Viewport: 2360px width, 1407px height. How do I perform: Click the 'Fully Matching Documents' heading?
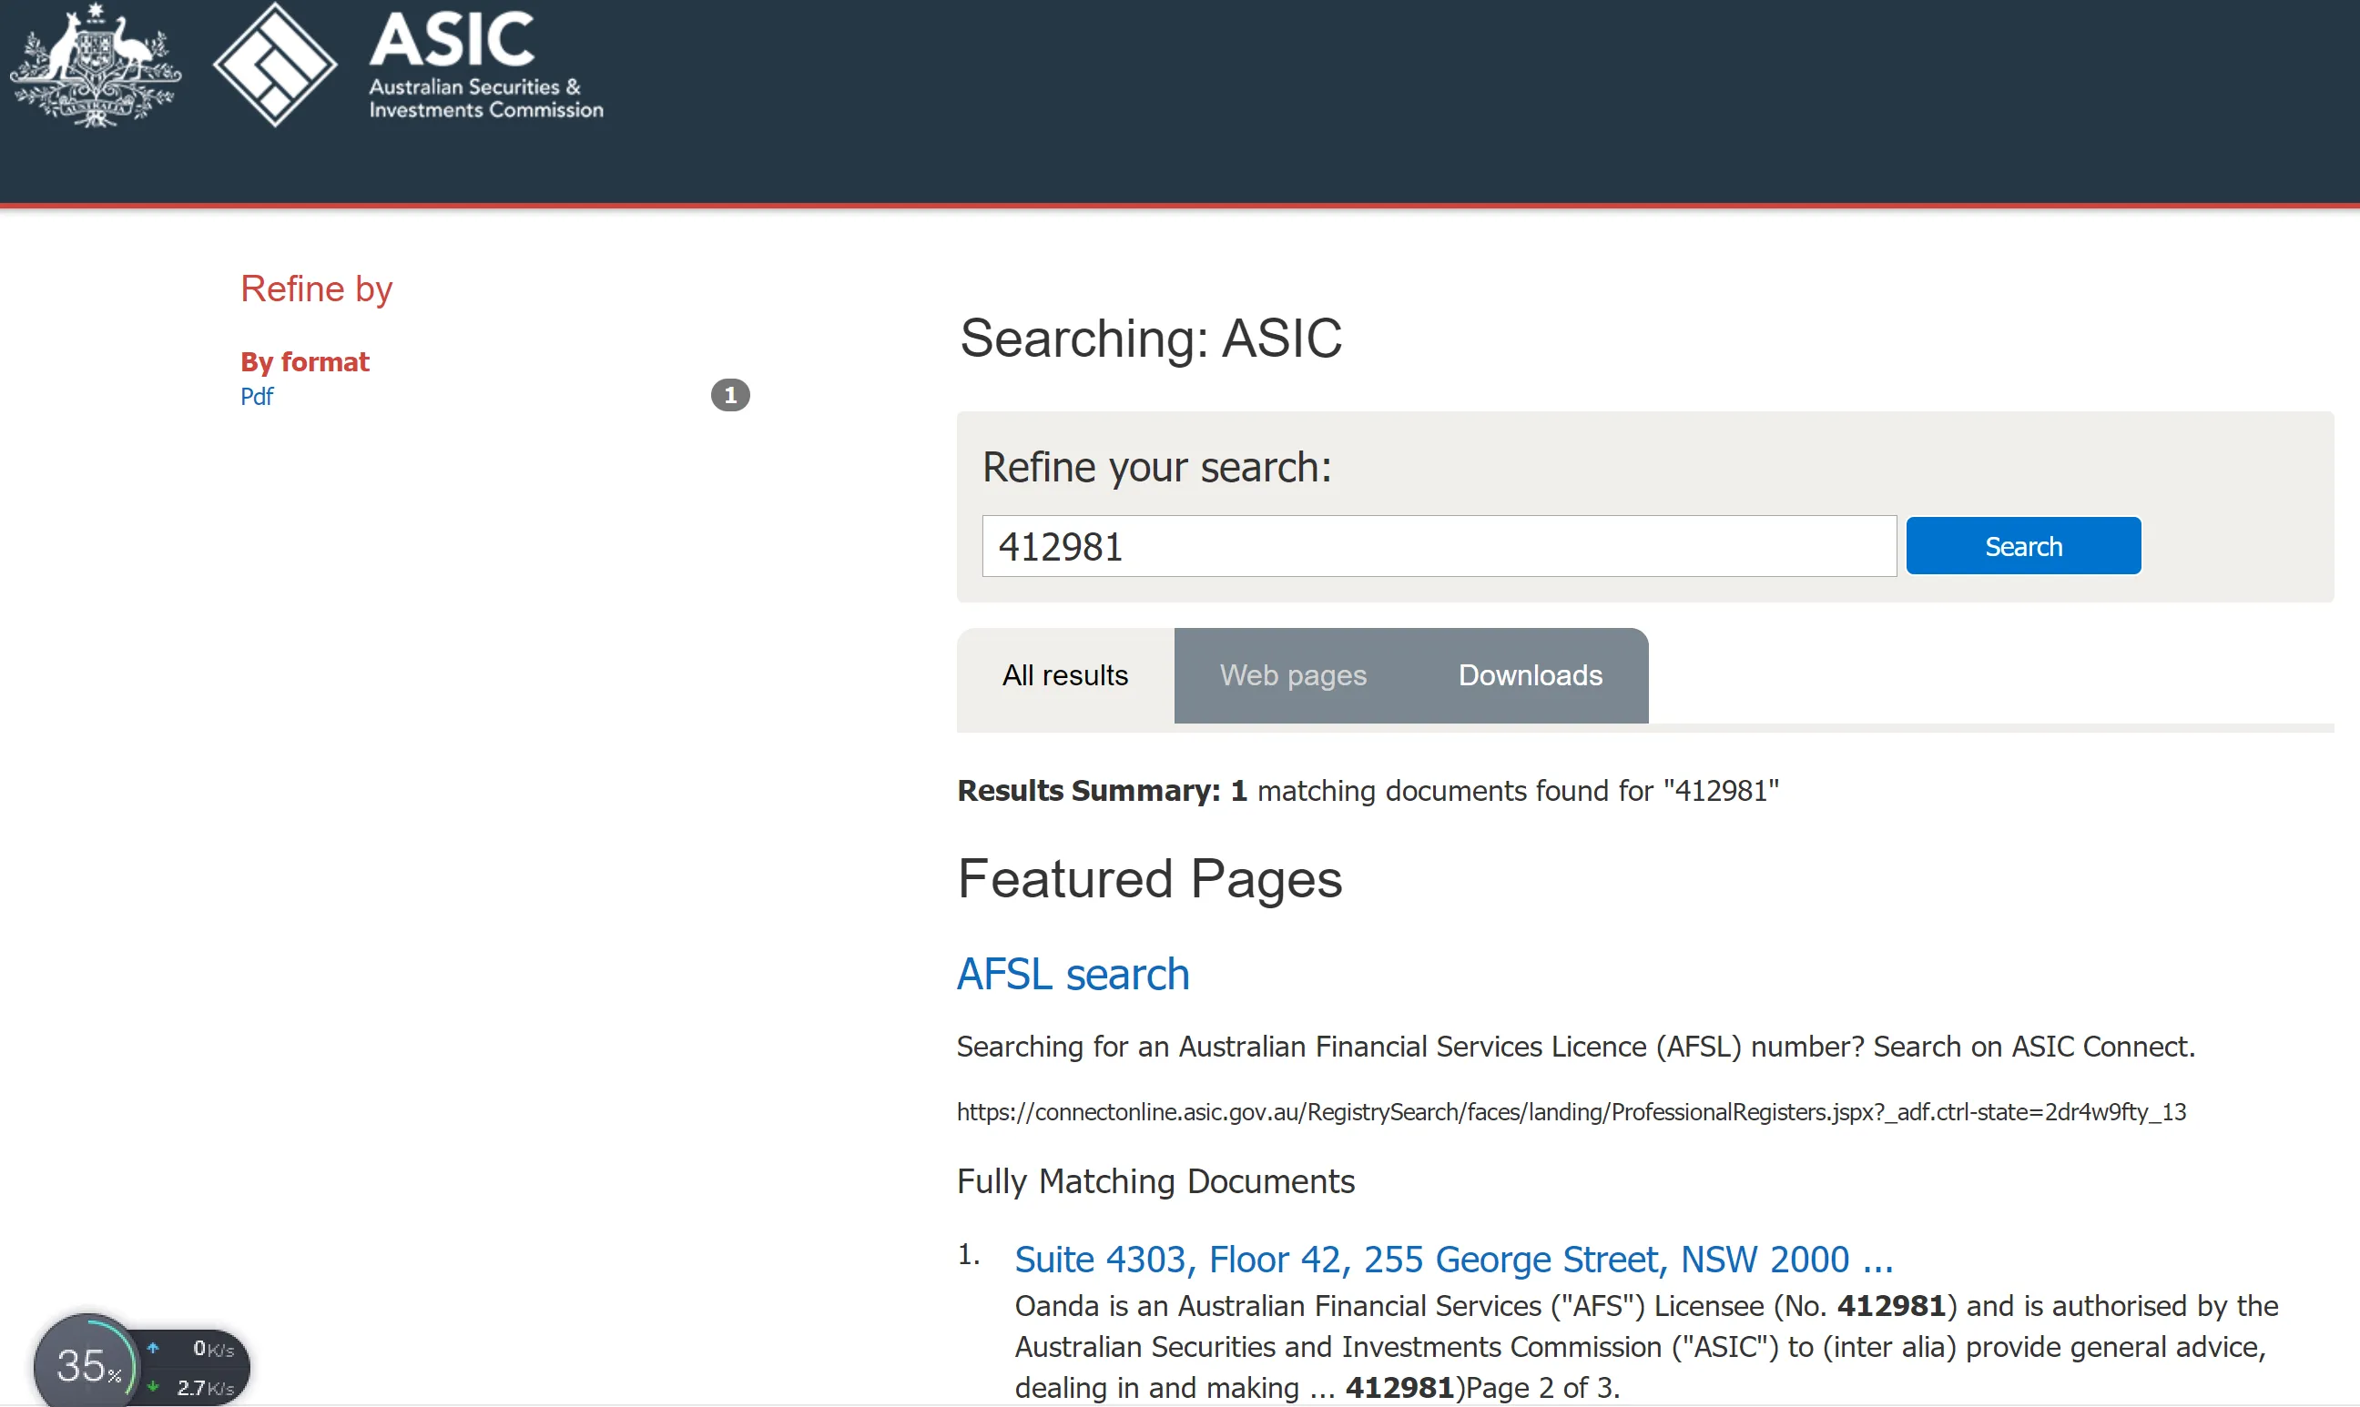point(1155,1181)
